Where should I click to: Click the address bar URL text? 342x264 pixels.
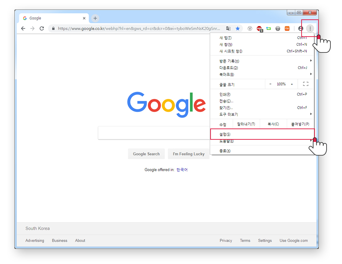pyautogui.click(x=139, y=29)
